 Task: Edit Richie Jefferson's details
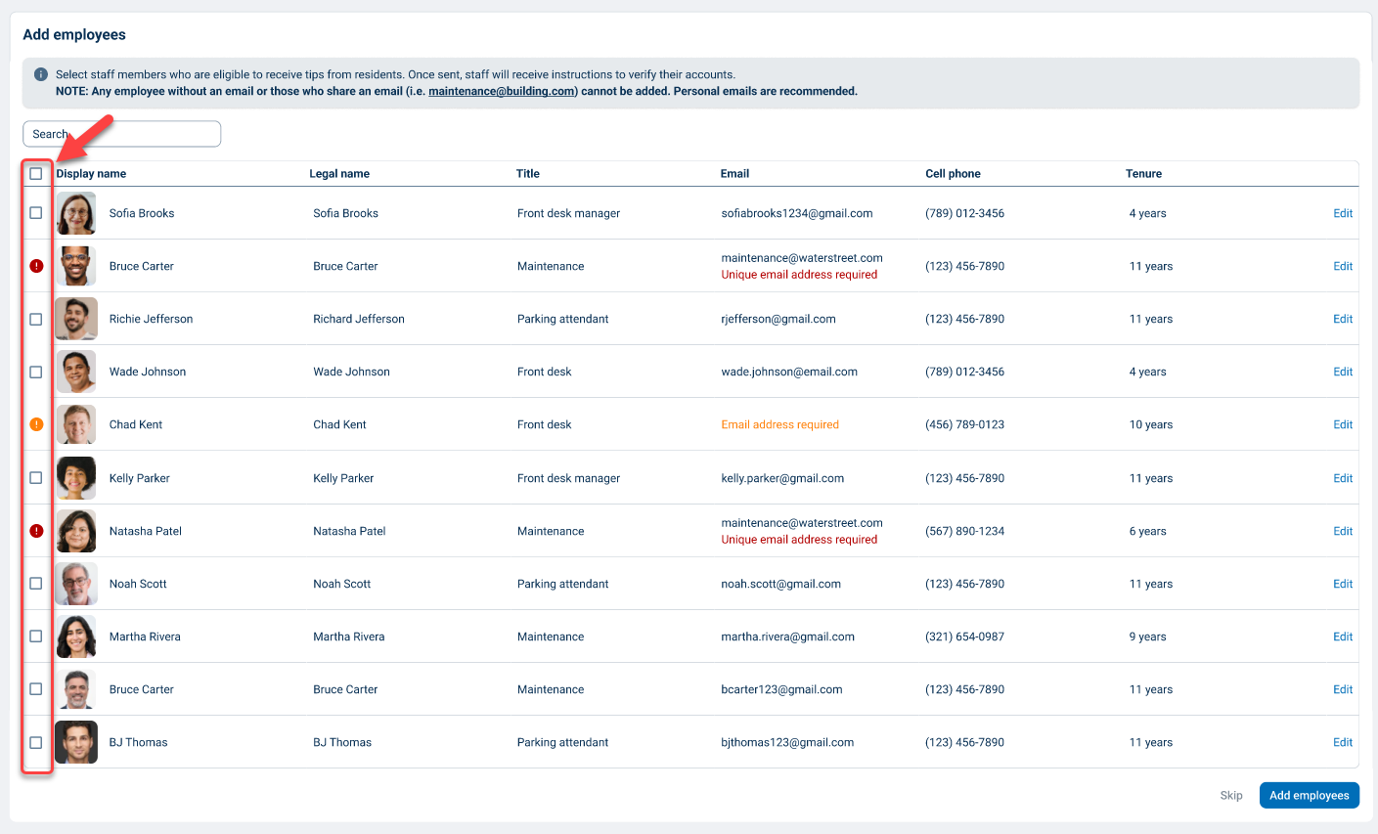click(1343, 319)
